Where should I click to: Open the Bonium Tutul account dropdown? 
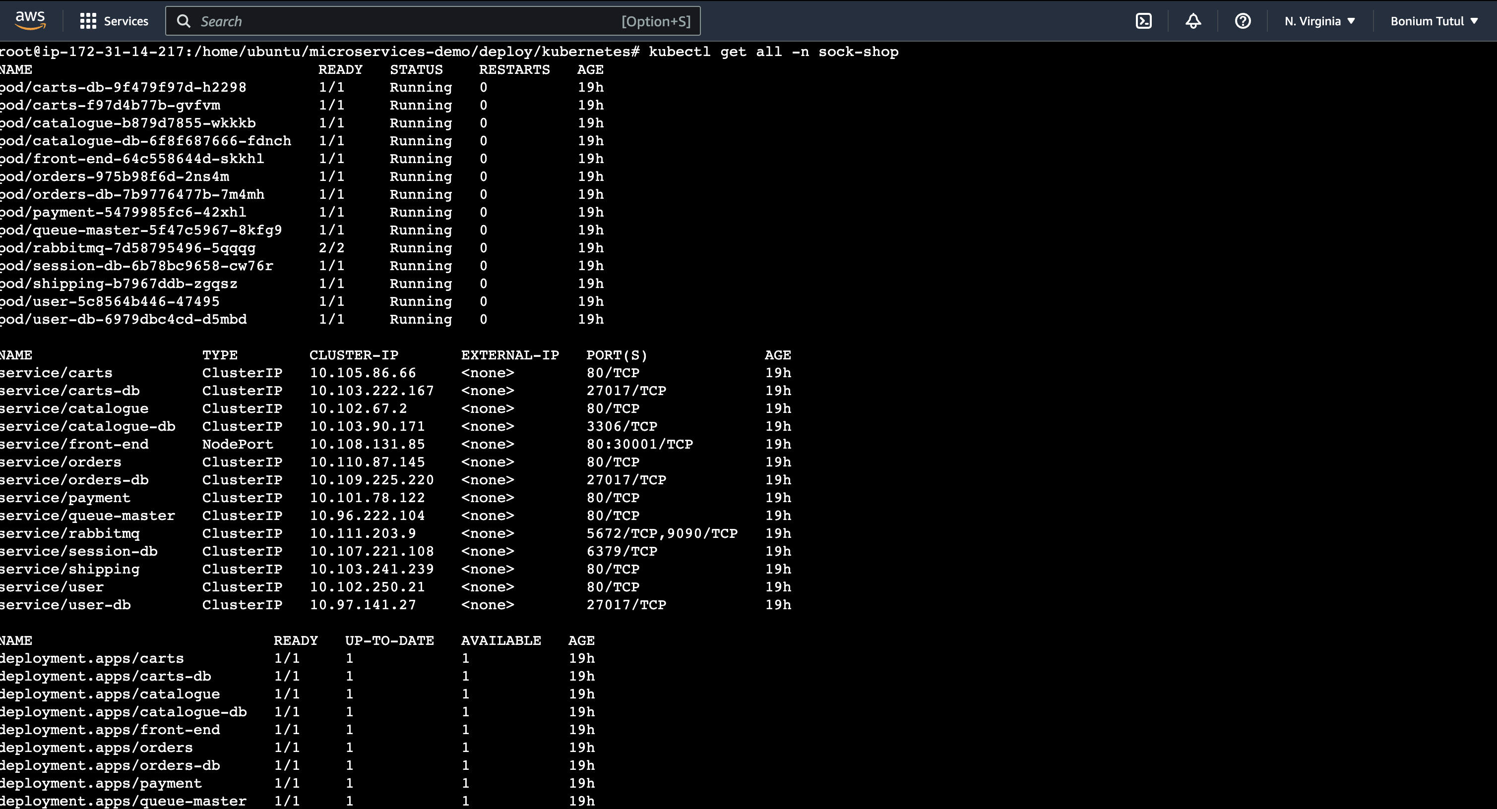coord(1433,20)
